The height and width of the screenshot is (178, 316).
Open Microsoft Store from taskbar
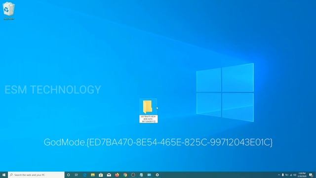(x=101, y=175)
